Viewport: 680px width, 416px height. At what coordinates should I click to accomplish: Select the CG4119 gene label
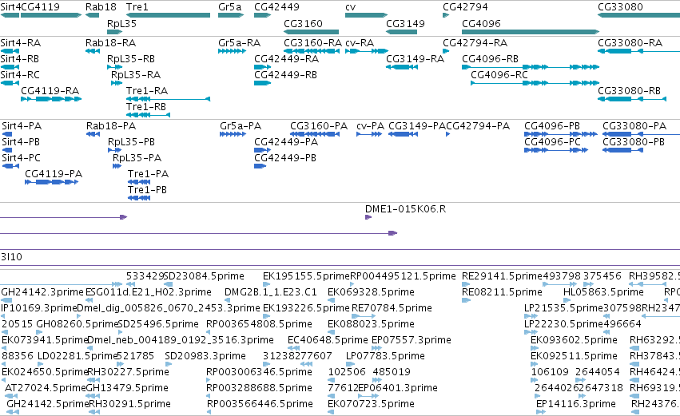point(40,7)
